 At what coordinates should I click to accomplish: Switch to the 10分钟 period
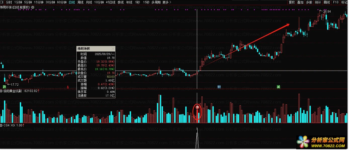click(99, 2)
